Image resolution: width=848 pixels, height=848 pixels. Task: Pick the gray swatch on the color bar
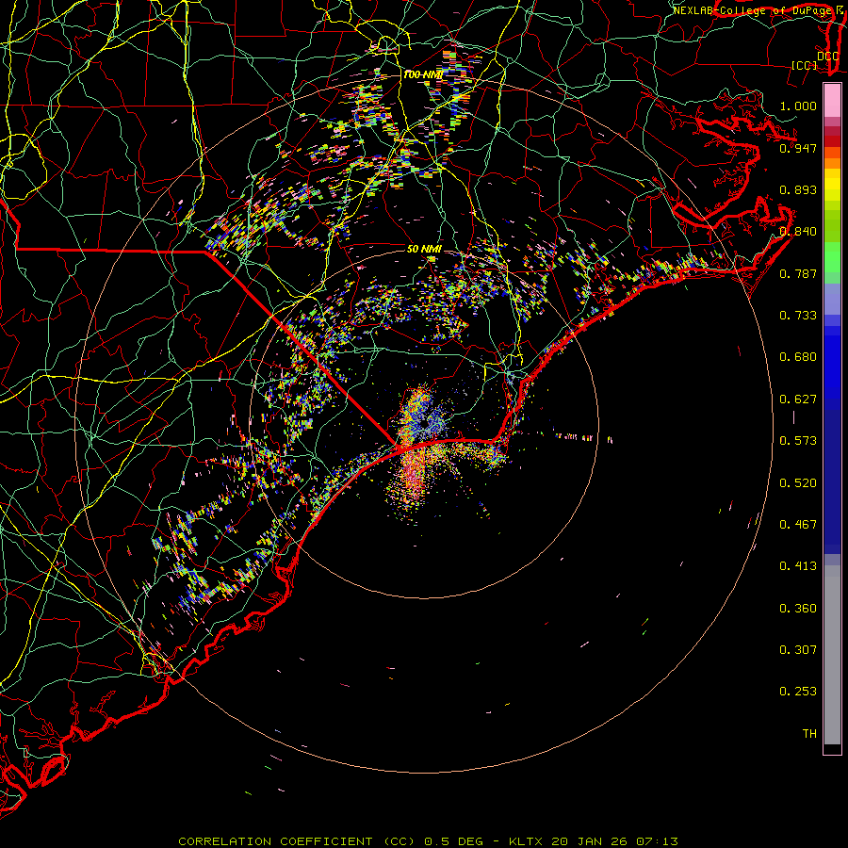pos(832,655)
